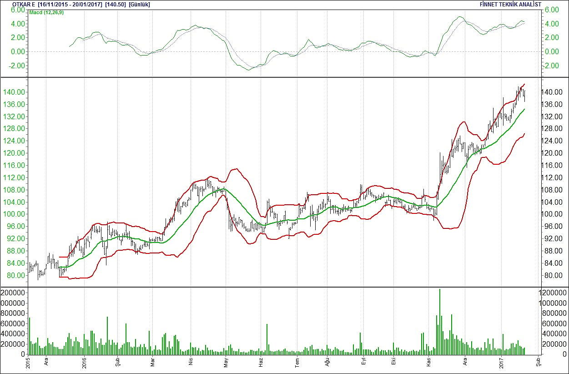The height and width of the screenshot is (374, 569).
Task: Click the May month label
Action: [226, 363]
